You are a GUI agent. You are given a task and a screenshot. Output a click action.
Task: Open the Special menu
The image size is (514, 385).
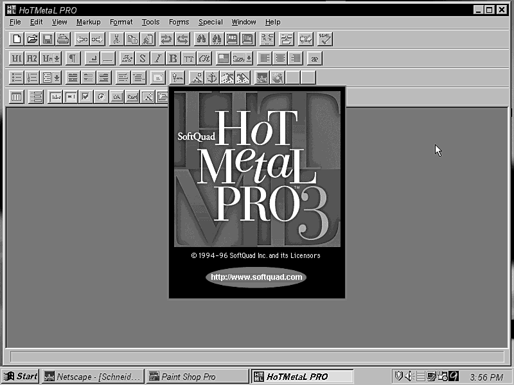(x=211, y=22)
